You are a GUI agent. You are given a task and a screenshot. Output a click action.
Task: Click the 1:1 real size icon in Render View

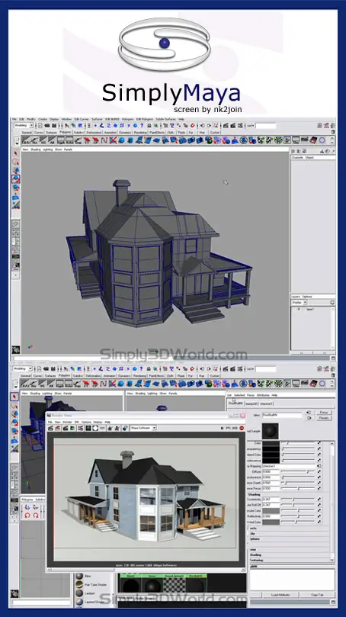click(102, 428)
